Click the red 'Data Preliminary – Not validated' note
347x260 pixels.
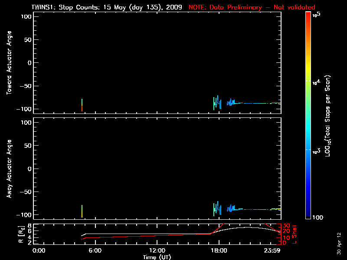tap(252, 7)
